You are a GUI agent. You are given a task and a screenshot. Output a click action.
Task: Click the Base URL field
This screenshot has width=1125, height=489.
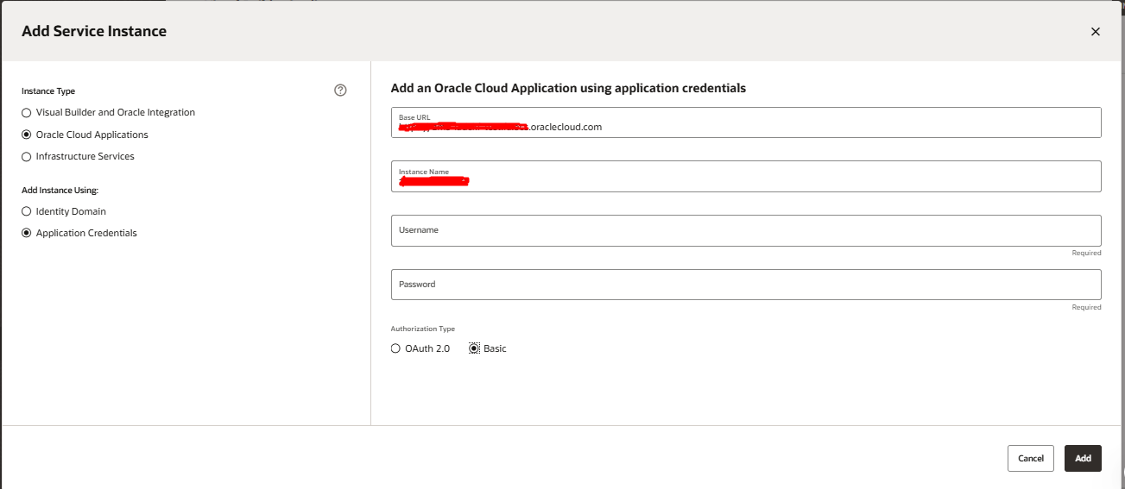(x=746, y=122)
